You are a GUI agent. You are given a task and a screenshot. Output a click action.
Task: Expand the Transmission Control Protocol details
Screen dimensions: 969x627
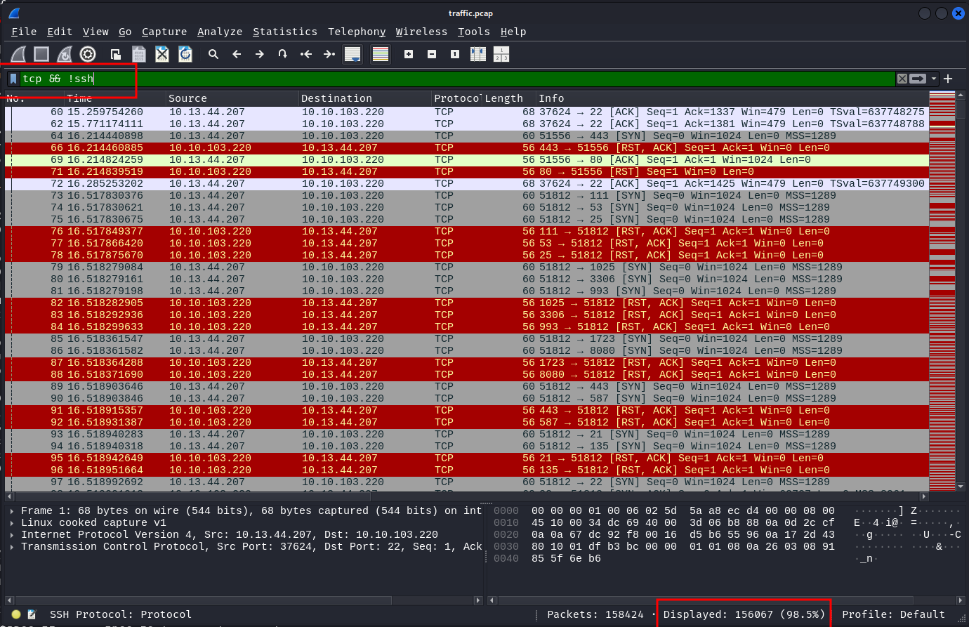pyautogui.click(x=12, y=547)
